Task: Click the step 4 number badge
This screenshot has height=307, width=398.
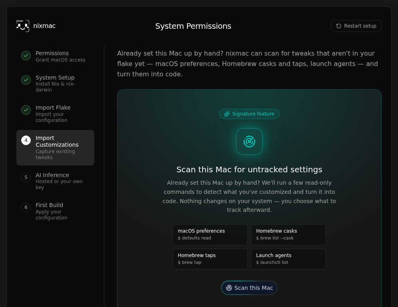Action: point(26,140)
